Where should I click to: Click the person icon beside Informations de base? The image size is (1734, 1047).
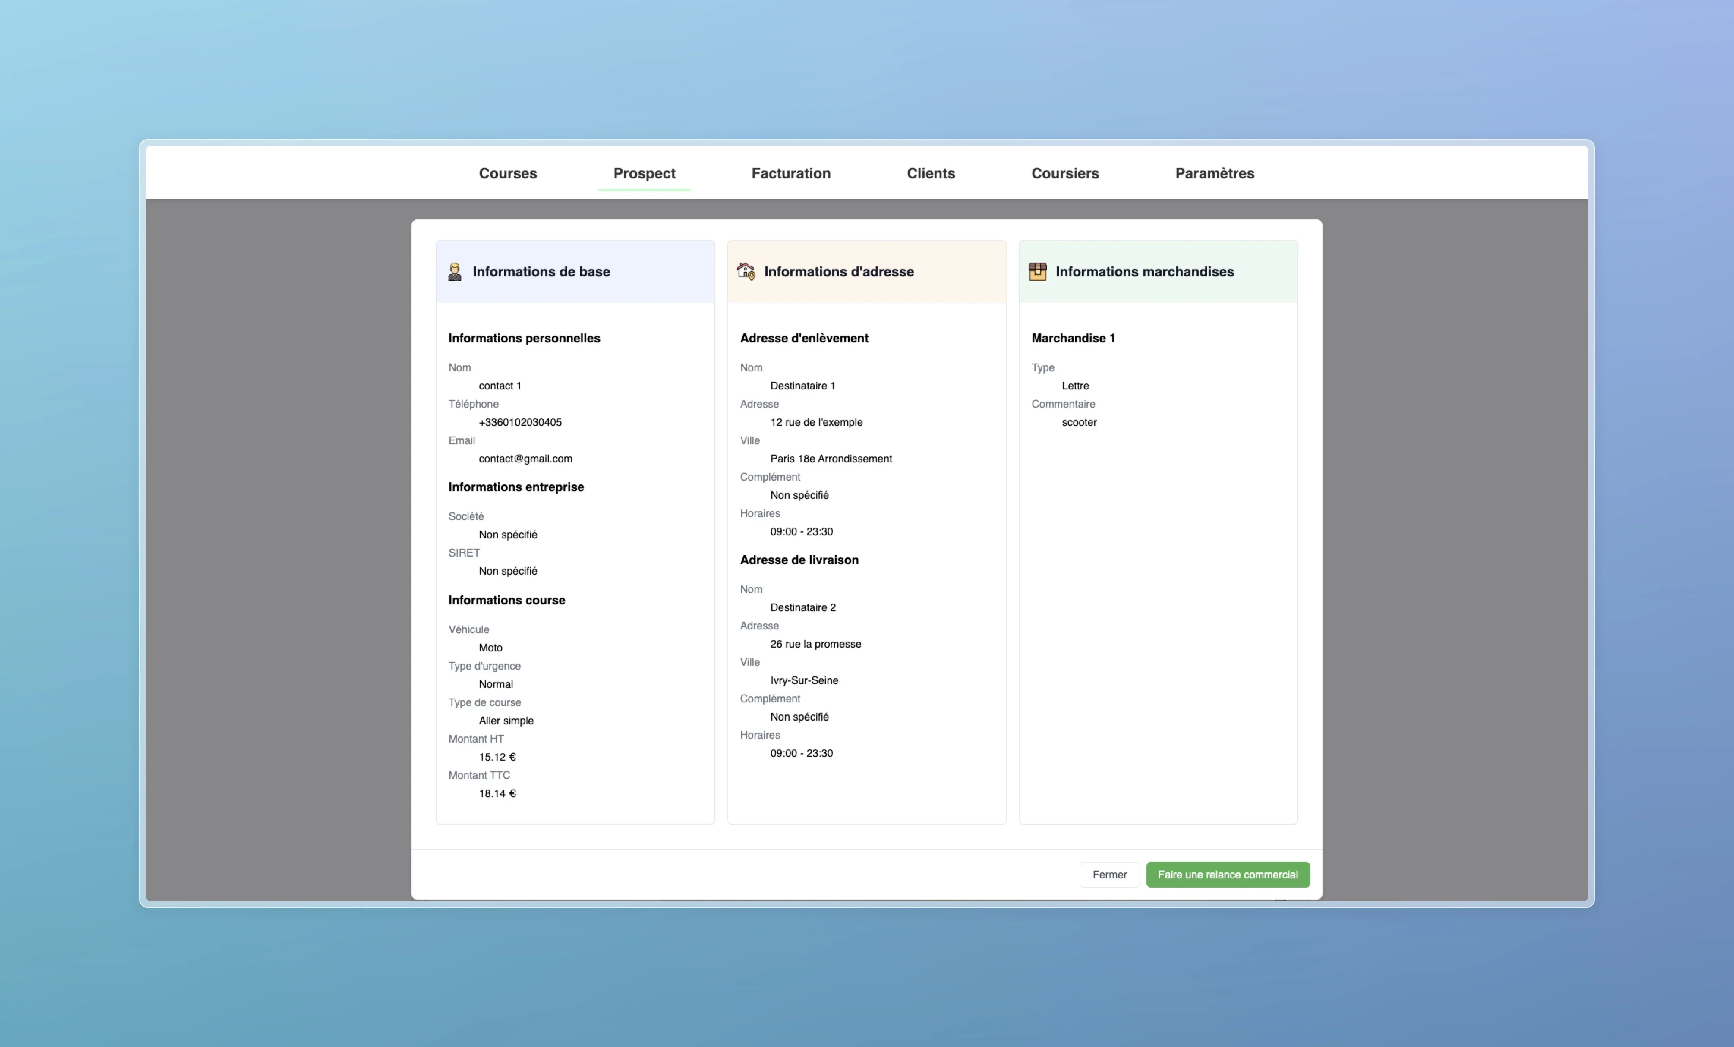click(455, 271)
